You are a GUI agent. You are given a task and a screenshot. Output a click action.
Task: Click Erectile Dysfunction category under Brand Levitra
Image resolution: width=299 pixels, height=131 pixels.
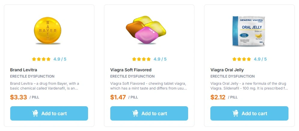pos(32,76)
